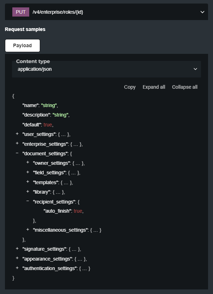The width and height of the screenshot is (213, 294).
Task: Expand the templates plus icon
Action: tap(28, 182)
